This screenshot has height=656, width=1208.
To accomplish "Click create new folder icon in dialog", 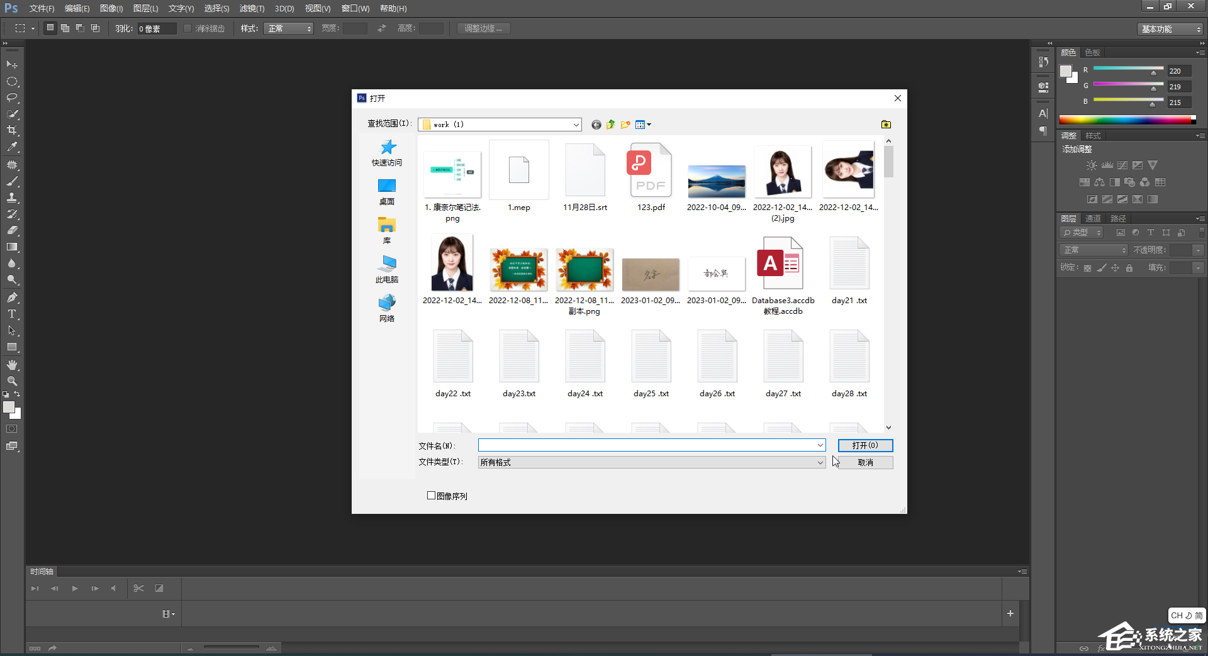I will [625, 125].
